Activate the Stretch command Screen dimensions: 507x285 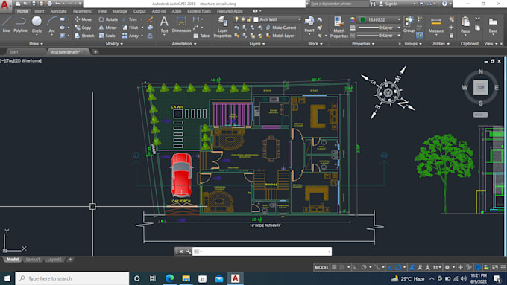coord(84,36)
